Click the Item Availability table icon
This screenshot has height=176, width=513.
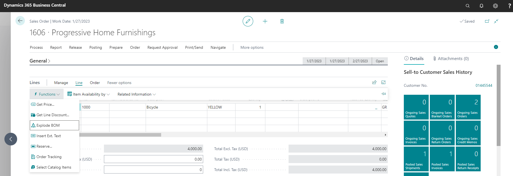[x=70, y=94]
